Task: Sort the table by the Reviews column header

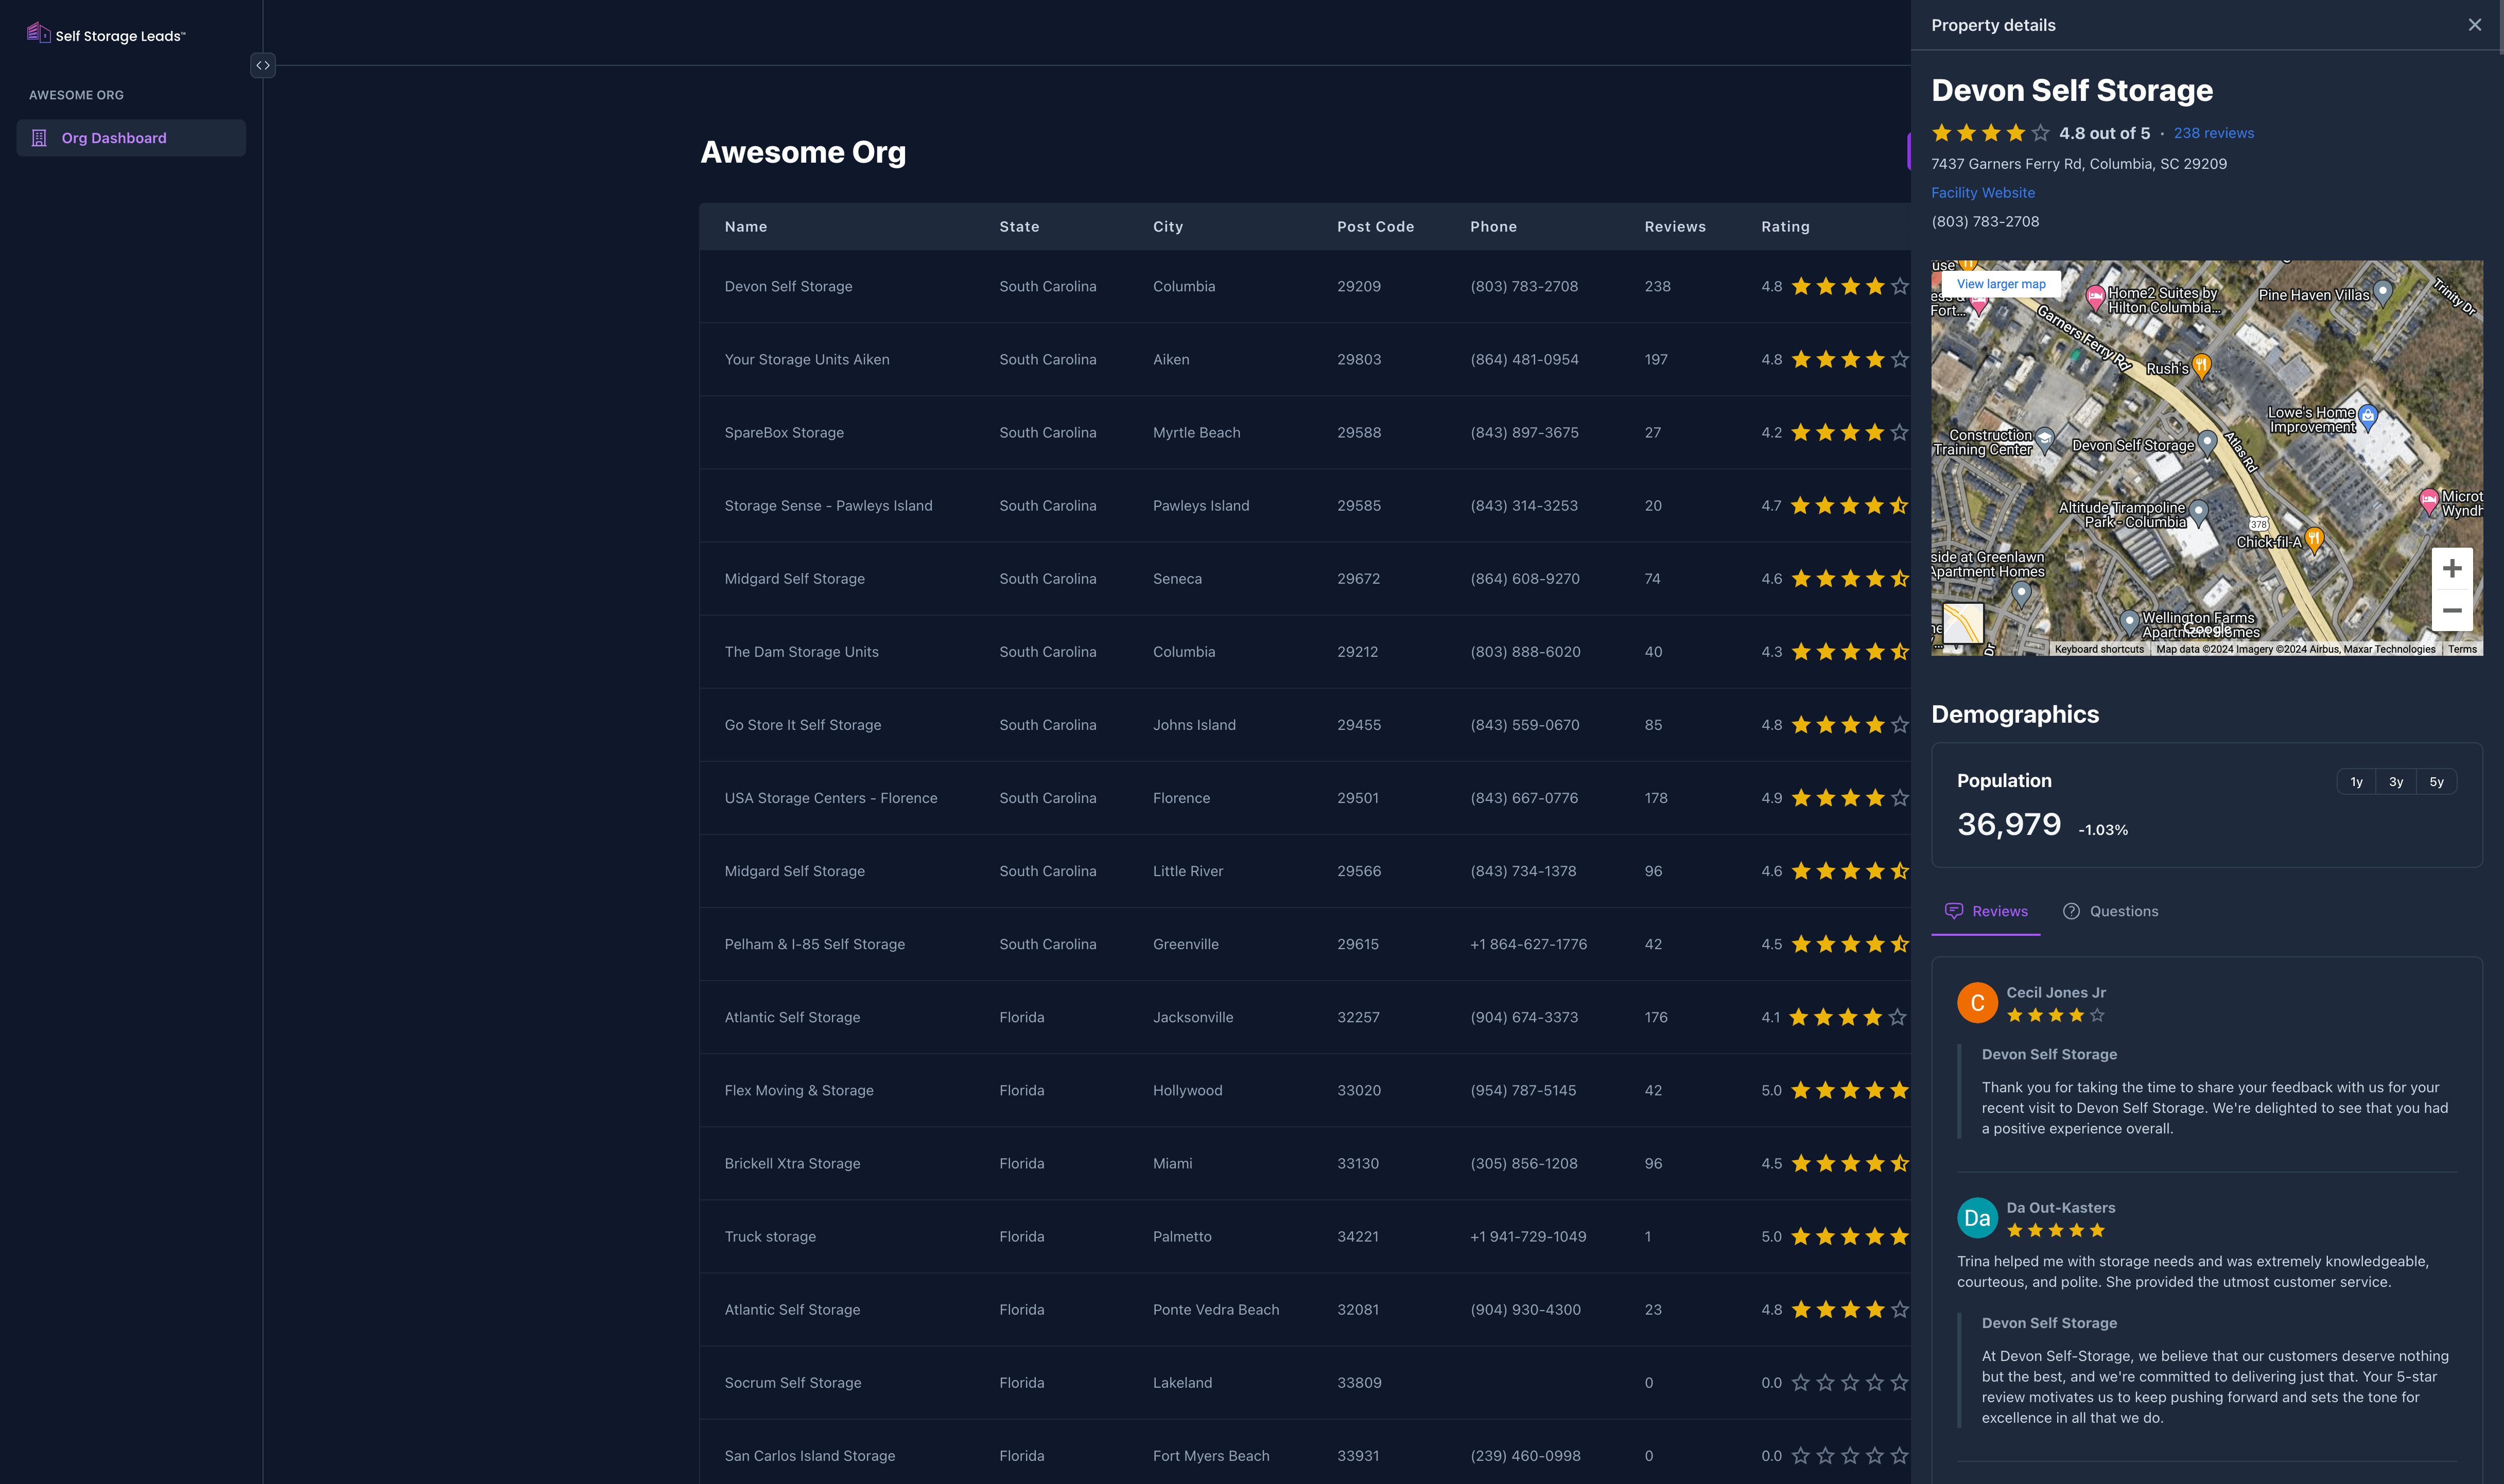Action: tap(1675, 227)
